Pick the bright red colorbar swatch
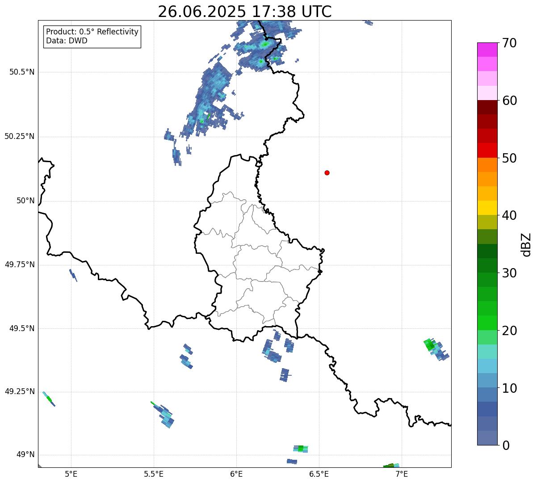Screen dimensions: 537x483 point(487,151)
